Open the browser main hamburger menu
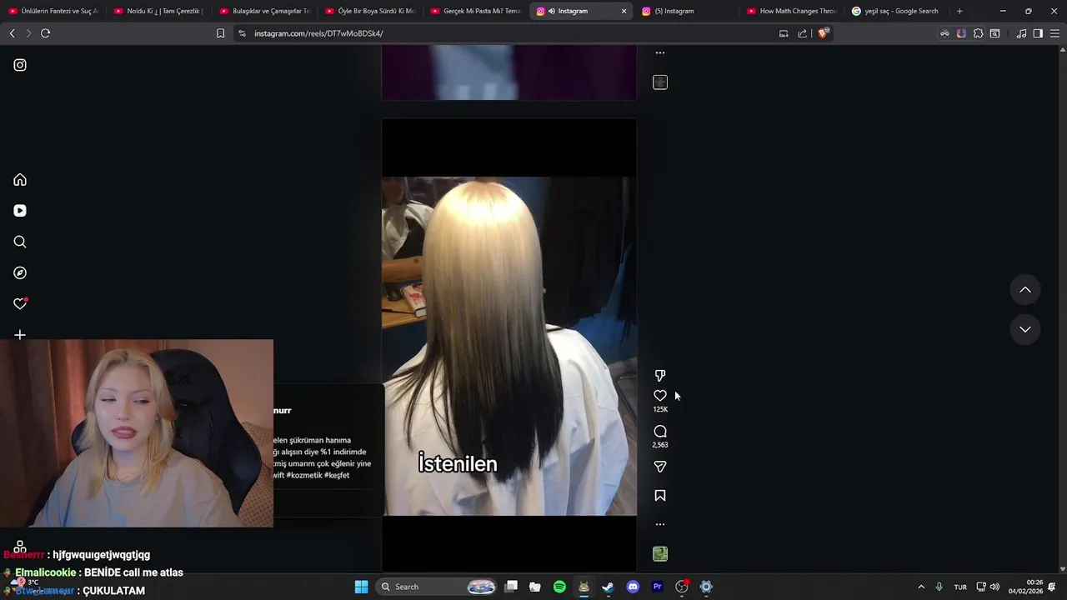Screen dimensions: 1067x600 (x=1054, y=33)
